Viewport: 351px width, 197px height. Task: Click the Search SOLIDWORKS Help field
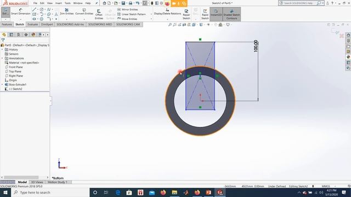click(x=298, y=3)
